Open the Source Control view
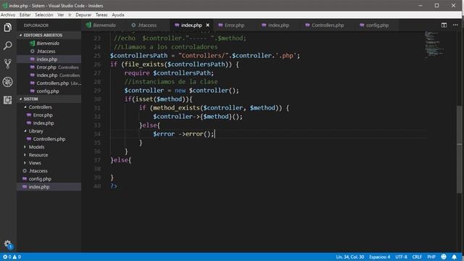The height and width of the screenshot is (261, 464). (8, 64)
